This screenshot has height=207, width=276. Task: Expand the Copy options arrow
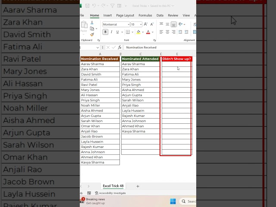tap(97, 29)
